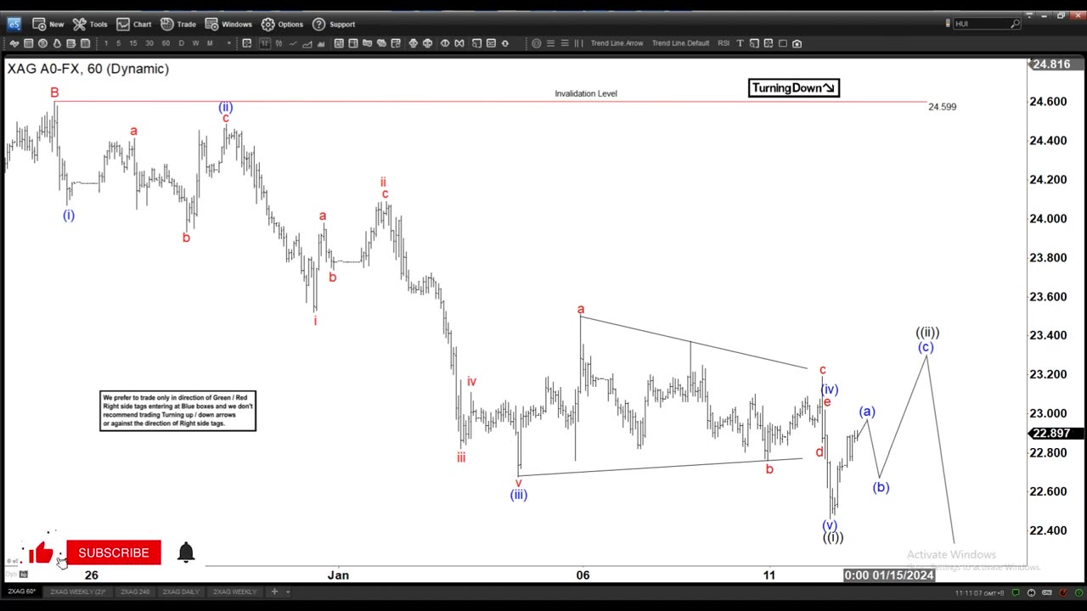Click the round target icon beside the drop
Screen dimensions: 1087x611
coord(42,43)
